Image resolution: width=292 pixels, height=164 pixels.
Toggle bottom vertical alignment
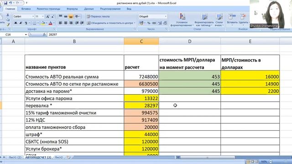[x=71, y=16]
